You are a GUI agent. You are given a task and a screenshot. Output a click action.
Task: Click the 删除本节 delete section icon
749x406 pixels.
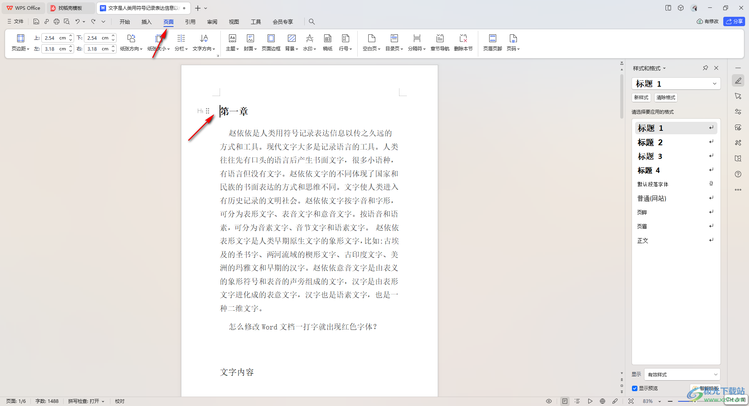(x=463, y=38)
